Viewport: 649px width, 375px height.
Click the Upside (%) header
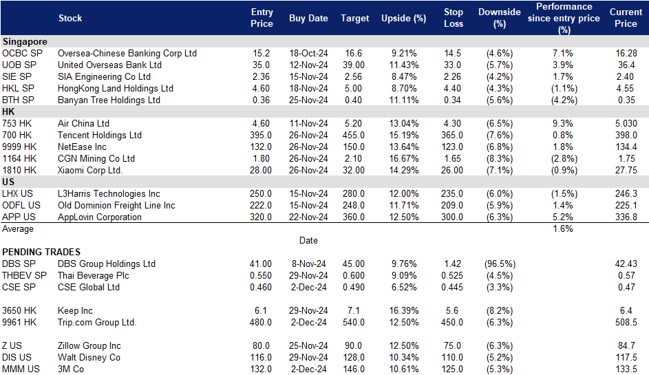[403, 18]
